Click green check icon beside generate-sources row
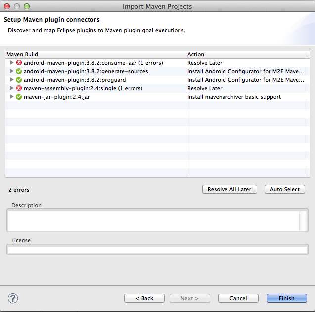 [x=19, y=71]
